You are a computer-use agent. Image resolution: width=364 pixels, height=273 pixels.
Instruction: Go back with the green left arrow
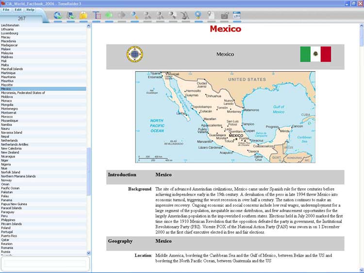tap(109, 15)
